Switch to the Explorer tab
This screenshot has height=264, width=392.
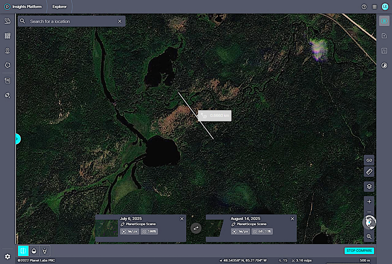[x=59, y=7]
